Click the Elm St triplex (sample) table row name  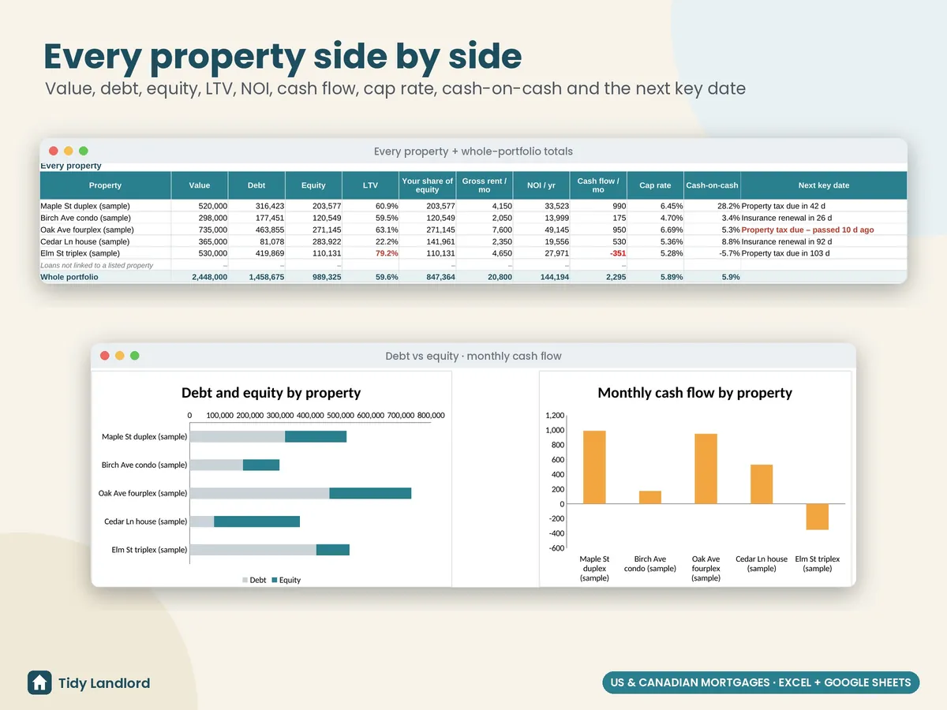click(80, 253)
